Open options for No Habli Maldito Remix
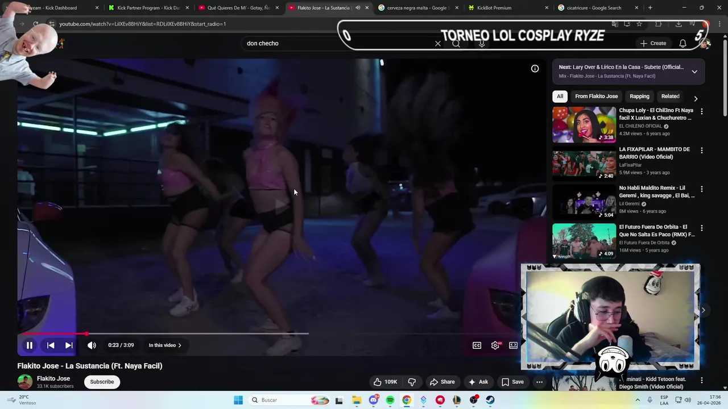Screen dimensions: 728x409 (x=701, y=189)
